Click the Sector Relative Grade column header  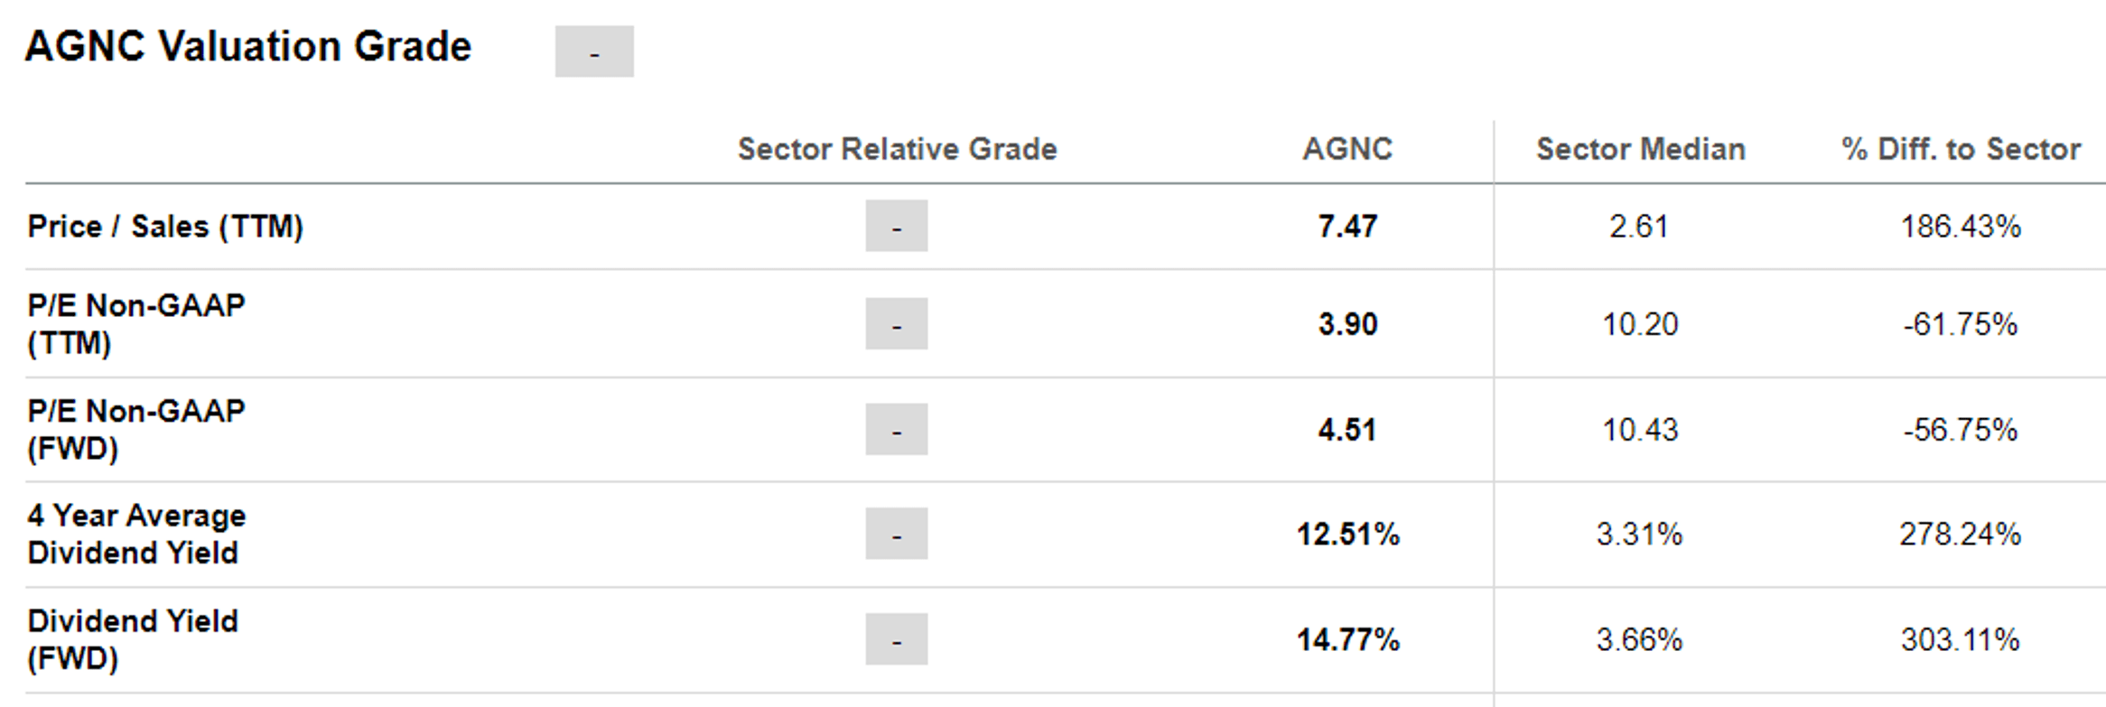[x=897, y=149]
